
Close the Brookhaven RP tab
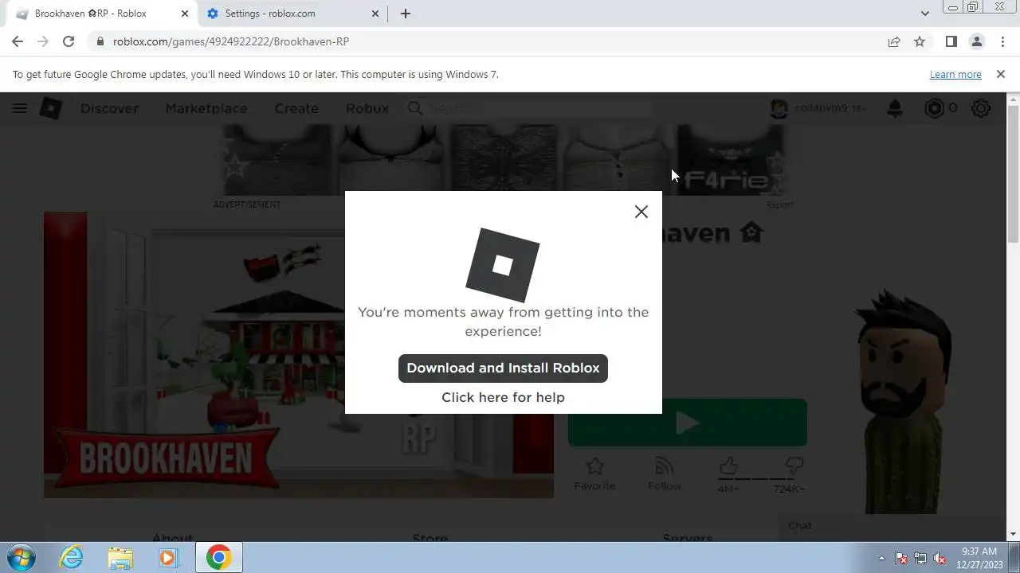[x=184, y=14]
